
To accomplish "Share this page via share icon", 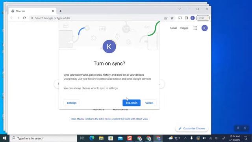I will 166,18.
